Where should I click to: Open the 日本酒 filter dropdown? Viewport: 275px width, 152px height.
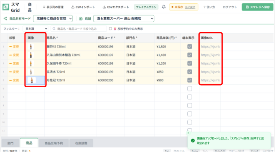[x=36, y=28]
